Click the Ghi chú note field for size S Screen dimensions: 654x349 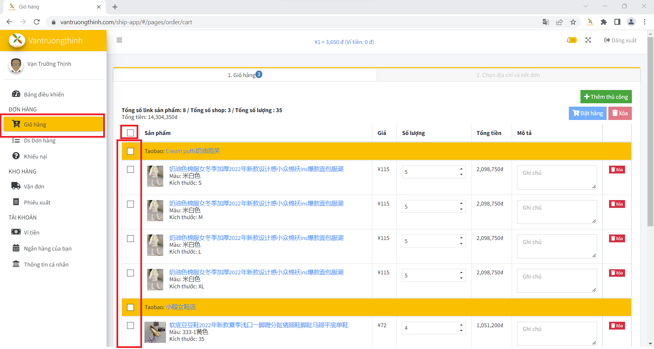pyautogui.click(x=557, y=178)
